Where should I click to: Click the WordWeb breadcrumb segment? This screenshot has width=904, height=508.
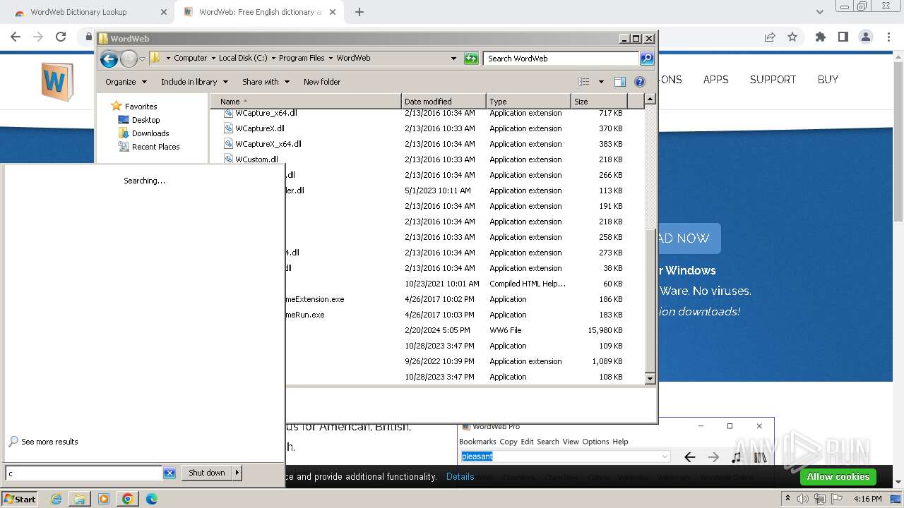[x=353, y=59]
